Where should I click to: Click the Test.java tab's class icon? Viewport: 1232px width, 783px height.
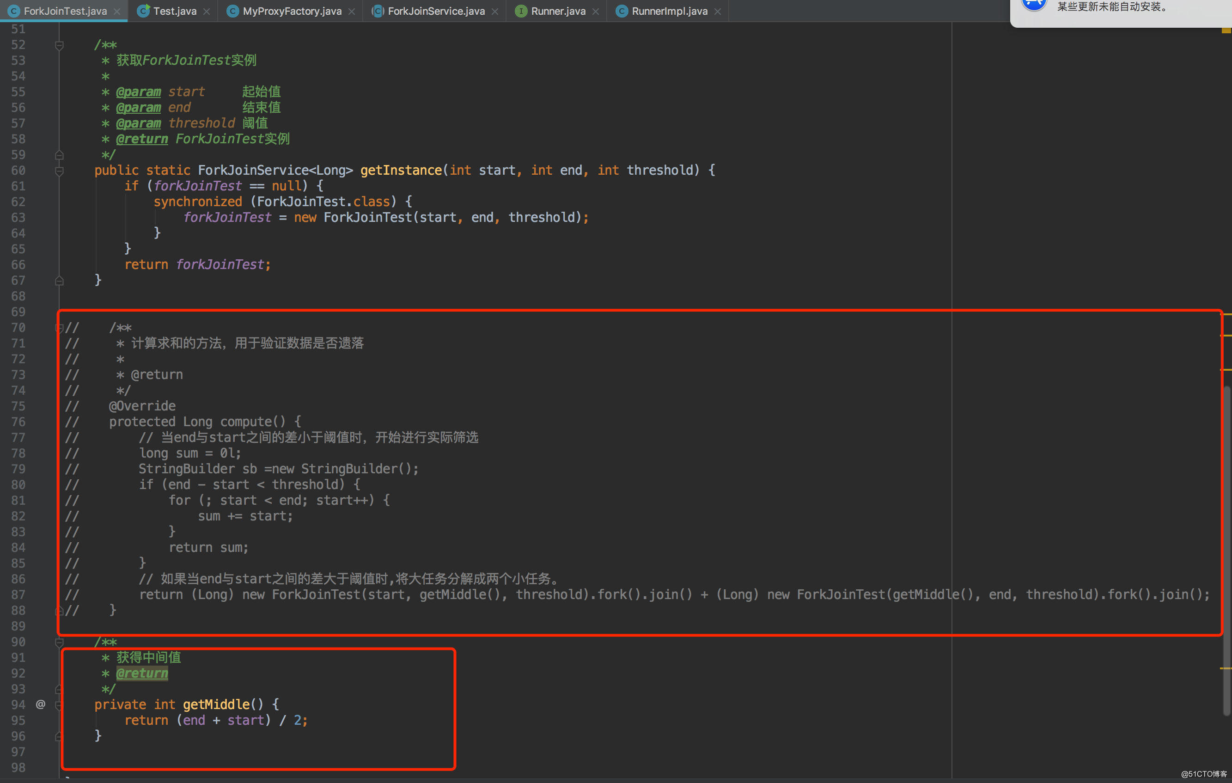click(144, 11)
